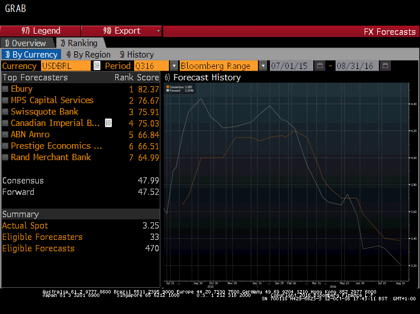
Task: Click the Actual Spot value 3.25
Action: point(151,226)
